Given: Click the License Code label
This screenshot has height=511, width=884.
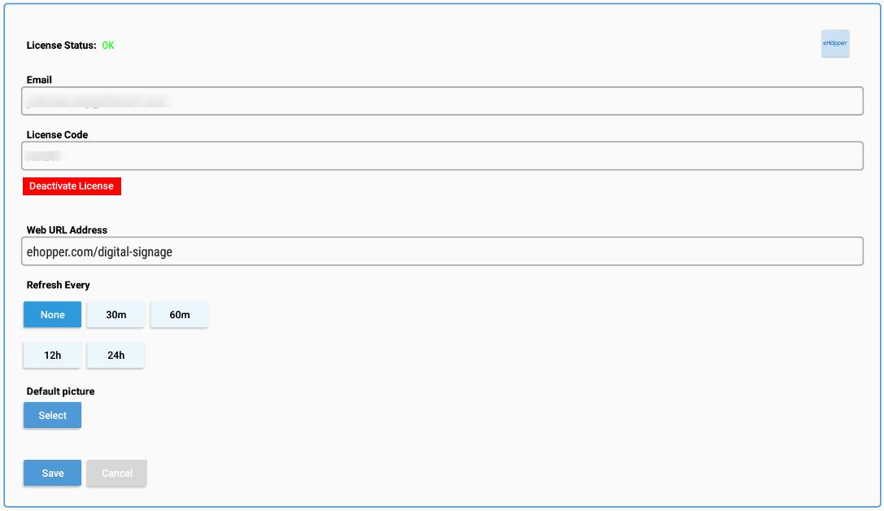Looking at the screenshot, I should point(57,135).
